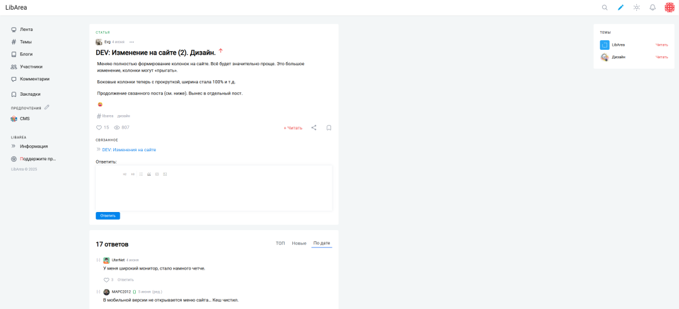The image size is (679, 309).
Task: Open Информация in the sidebar
Action: point(34,146)
